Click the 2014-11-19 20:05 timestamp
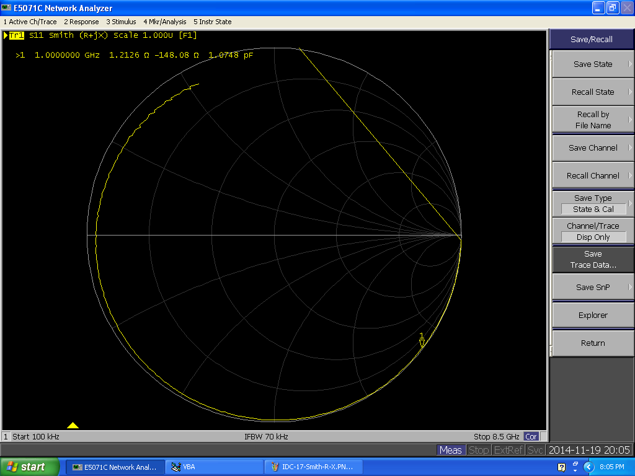This screenshot has width=635, height=476. [589, 450]
